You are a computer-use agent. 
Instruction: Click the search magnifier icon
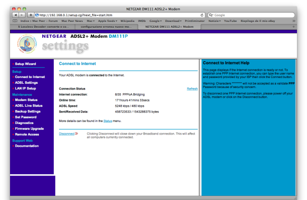point(211,15)
